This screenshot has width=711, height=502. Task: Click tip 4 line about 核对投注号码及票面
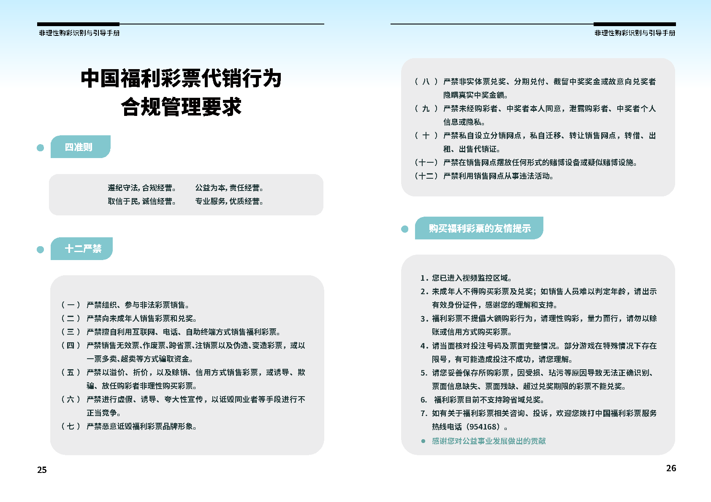click(x=538, y=346)
